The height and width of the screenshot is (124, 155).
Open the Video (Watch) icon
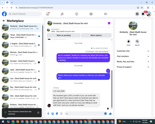pyautogui.click(x=77, y=14)
